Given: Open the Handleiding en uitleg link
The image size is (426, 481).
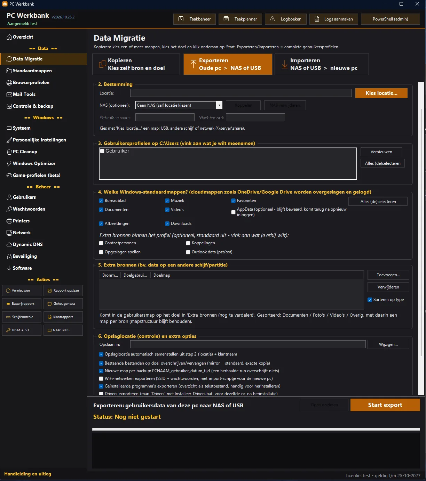Looking at the screenshot, I should click(x=28, y=474).
